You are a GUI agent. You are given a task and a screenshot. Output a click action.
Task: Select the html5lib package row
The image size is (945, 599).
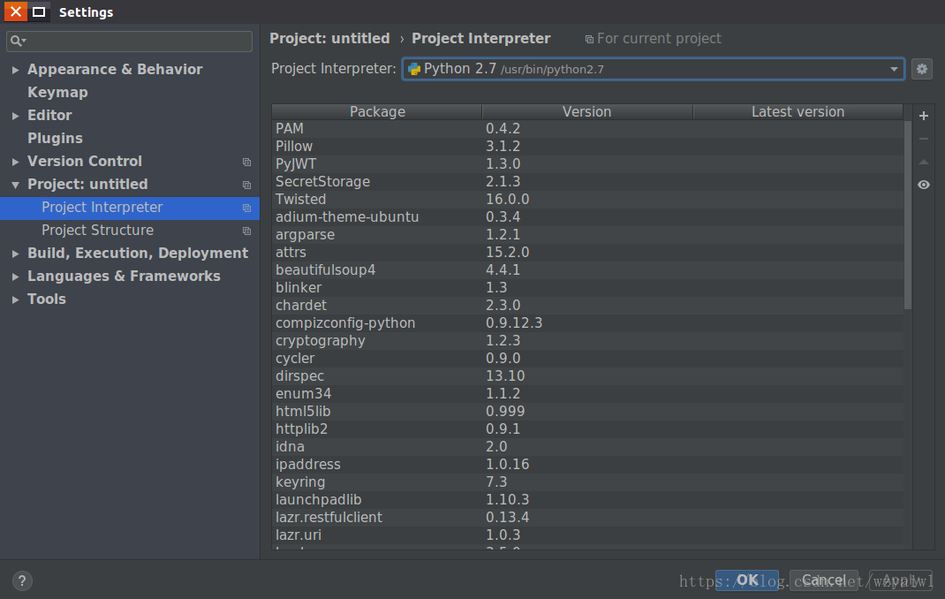coord(587,412)
